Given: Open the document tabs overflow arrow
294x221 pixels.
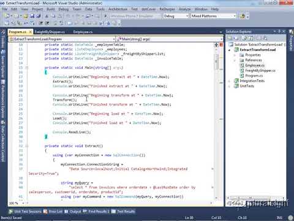Looking at the screenshot, I should tap(221, 32).
